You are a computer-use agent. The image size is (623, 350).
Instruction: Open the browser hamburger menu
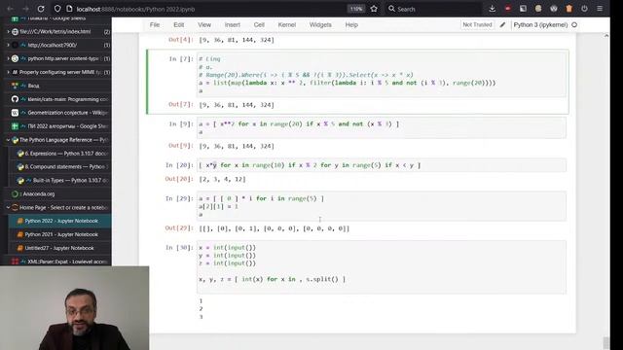[600, 9]
